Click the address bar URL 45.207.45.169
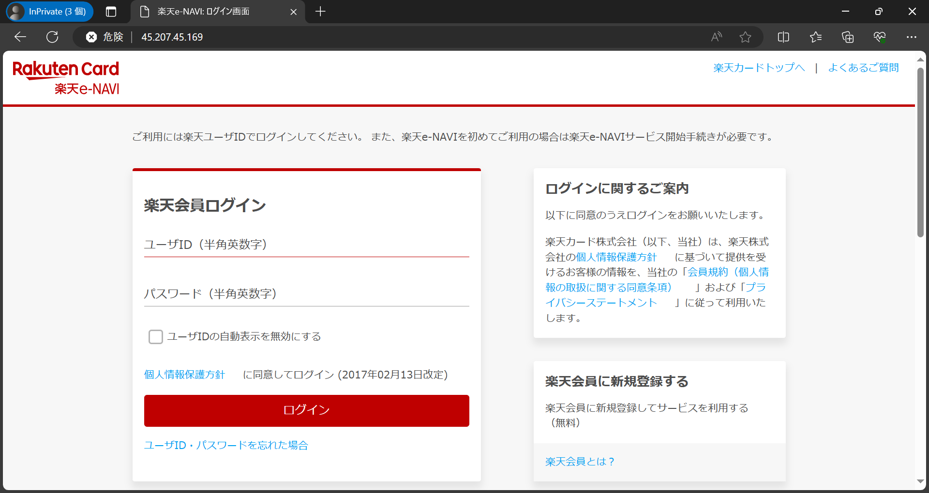This screenshot has width=929, height=493. coord(172,37)
